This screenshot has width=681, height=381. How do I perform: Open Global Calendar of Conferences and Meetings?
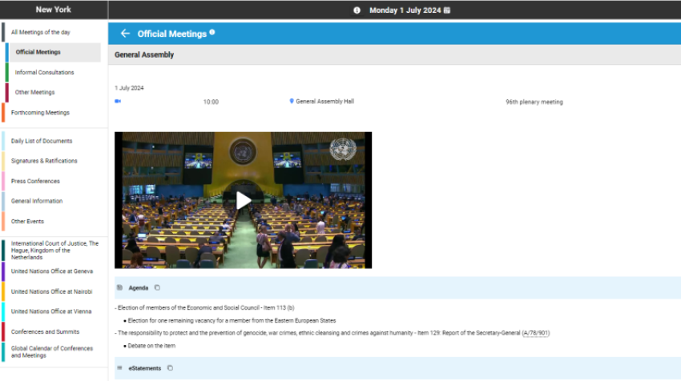(x=52, y=352)
